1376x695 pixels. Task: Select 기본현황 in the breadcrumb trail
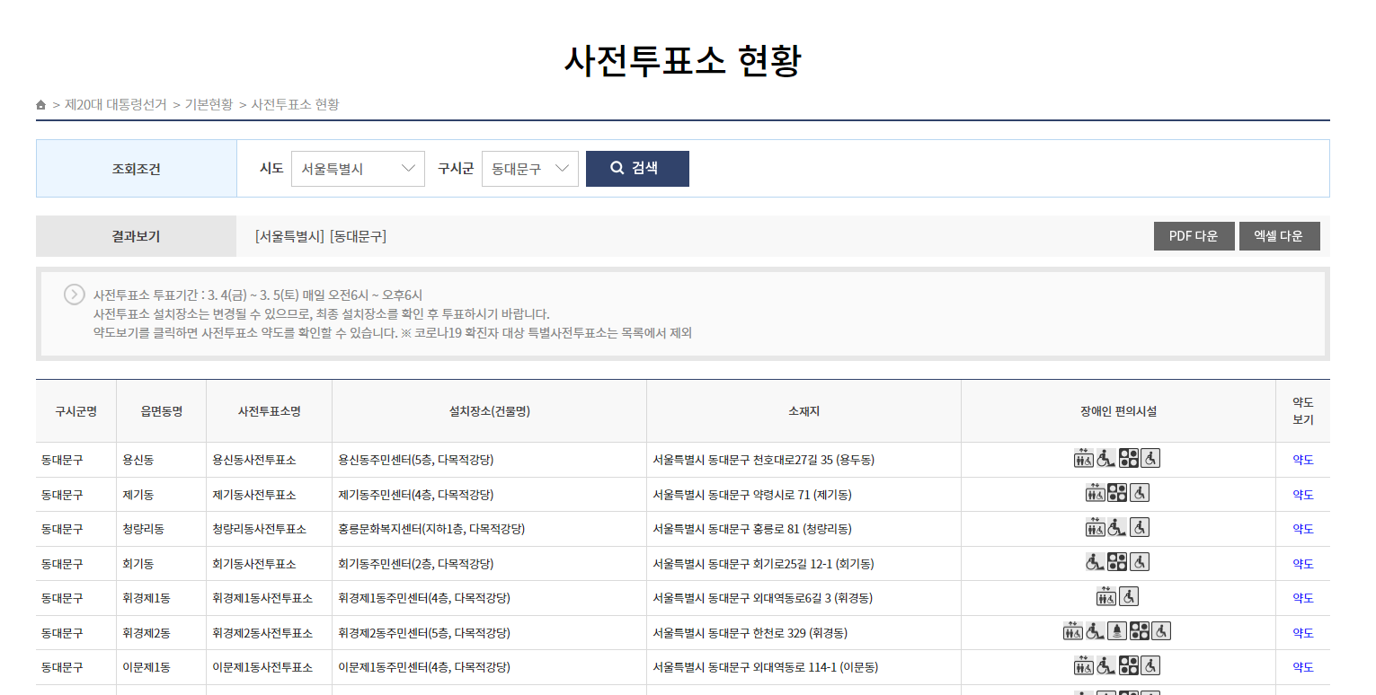click(x=209, y=103)
